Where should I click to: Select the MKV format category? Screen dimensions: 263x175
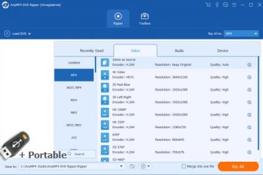coord(74,112)
